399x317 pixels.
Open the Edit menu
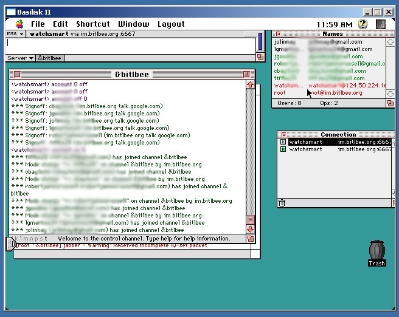point(60,24)
